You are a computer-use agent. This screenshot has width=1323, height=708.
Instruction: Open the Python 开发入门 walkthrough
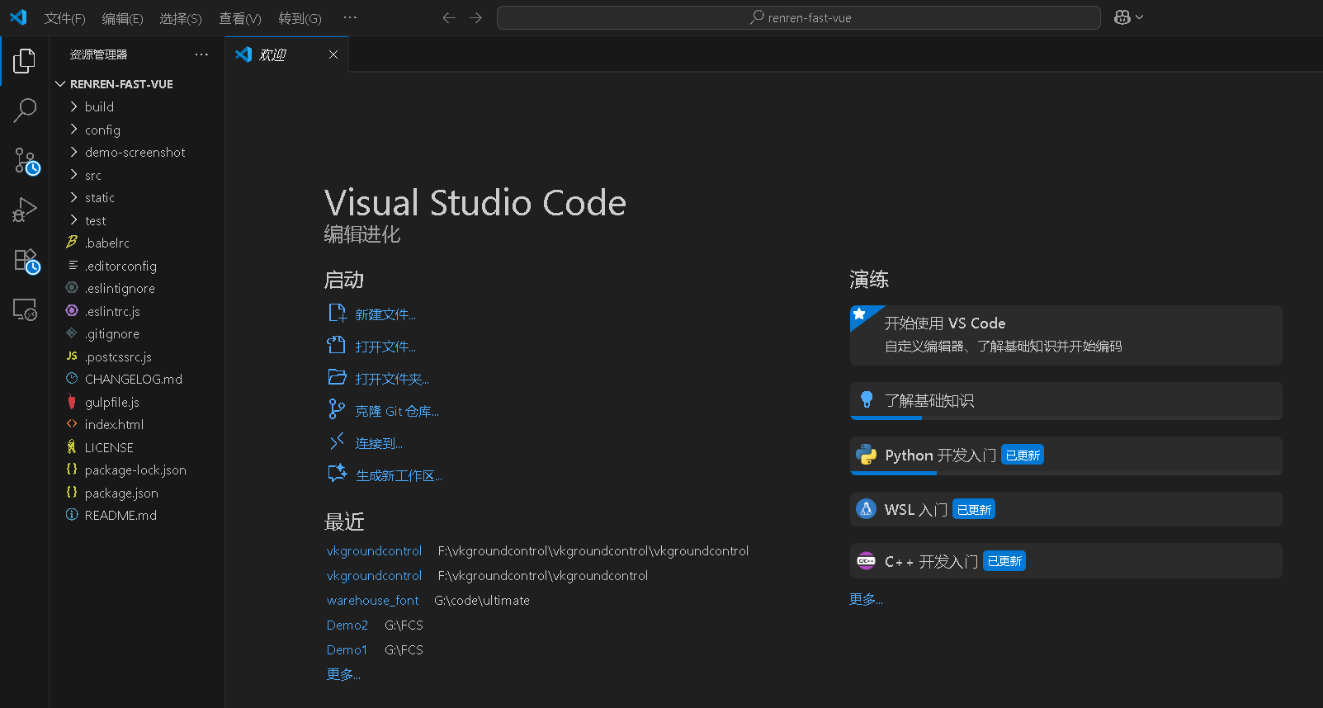pos(1065,455)
